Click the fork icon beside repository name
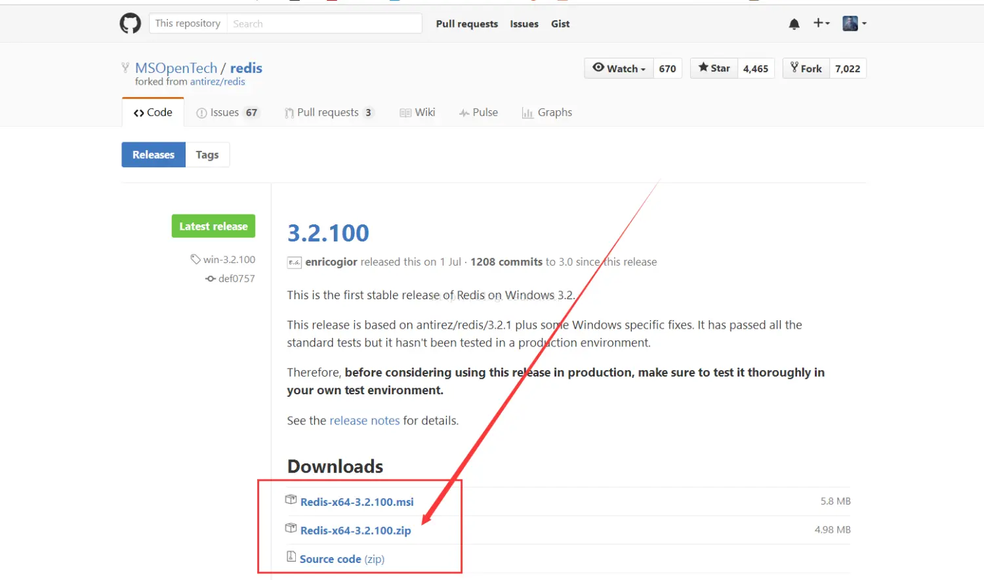The width and height of the screenshot is (984, 580). point(125,68)
